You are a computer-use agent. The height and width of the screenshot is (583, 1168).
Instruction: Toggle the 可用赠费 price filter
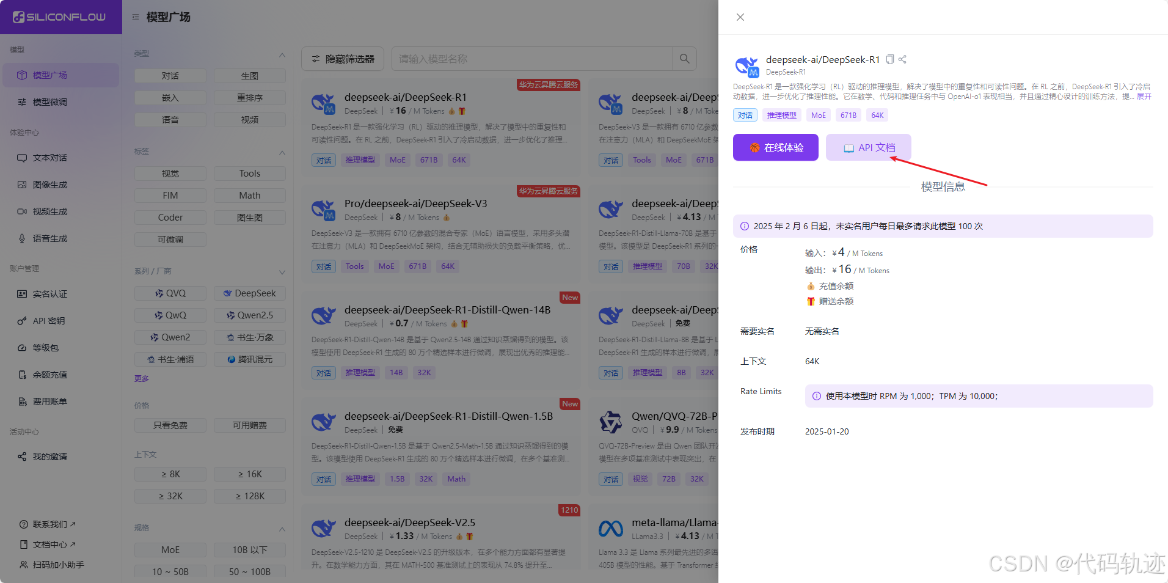pyautogui.click(x=250, y=425)
